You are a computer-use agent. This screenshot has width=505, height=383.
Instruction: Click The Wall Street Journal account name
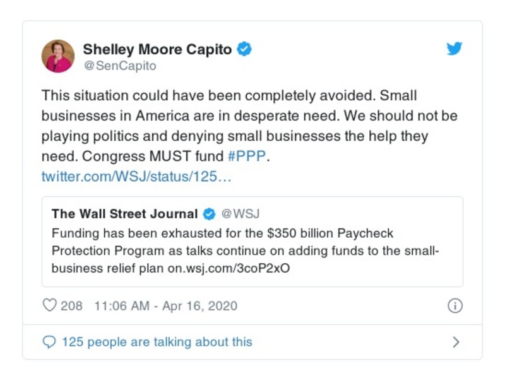pyautogui.click(x=125, y=214)
